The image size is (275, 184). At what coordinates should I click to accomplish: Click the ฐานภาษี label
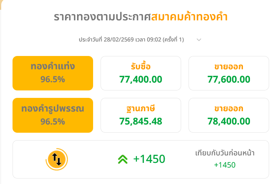141,108
